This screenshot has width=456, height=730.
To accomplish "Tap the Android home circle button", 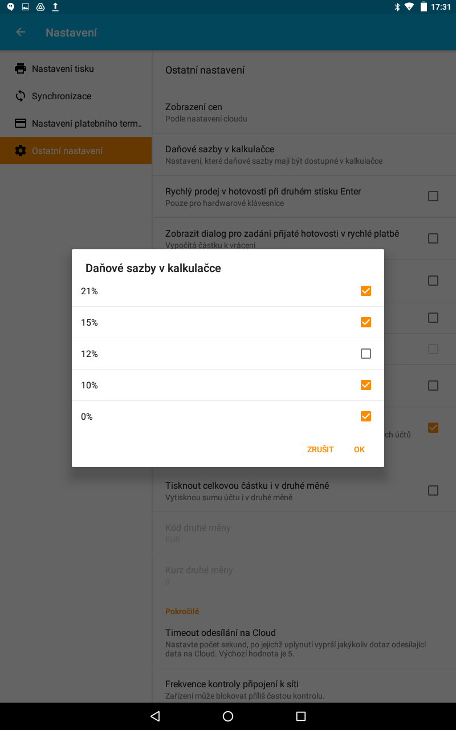I will tap(228, 716).
